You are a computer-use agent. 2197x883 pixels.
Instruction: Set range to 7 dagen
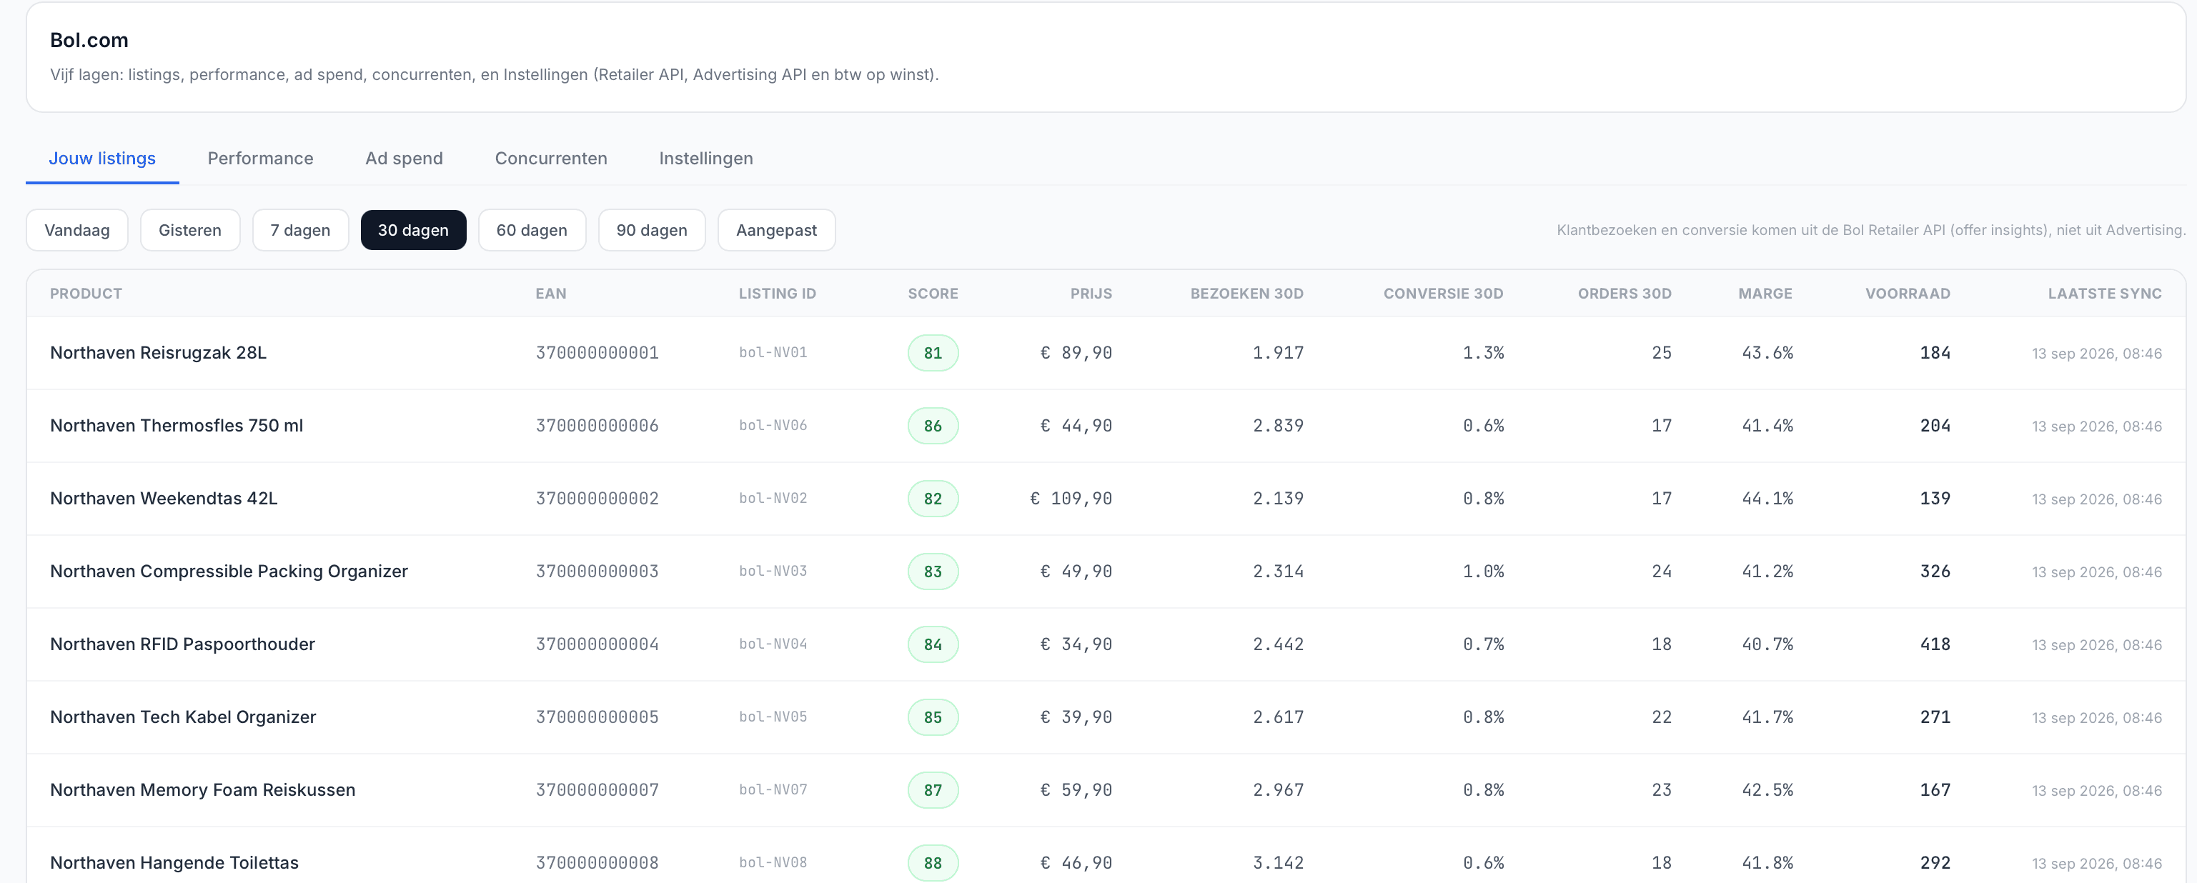tap(300, 230)
